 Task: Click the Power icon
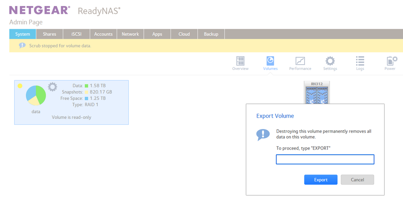click(x=390, y=61)
